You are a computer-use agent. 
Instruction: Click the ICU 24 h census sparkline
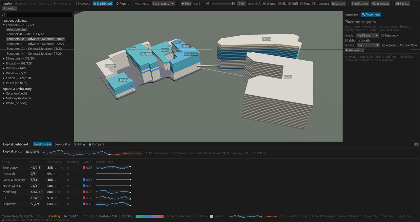pyautogui.click(x=113, y=198)
